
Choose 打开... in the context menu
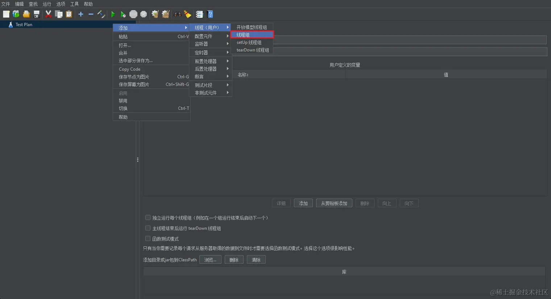tap(152, 45)
